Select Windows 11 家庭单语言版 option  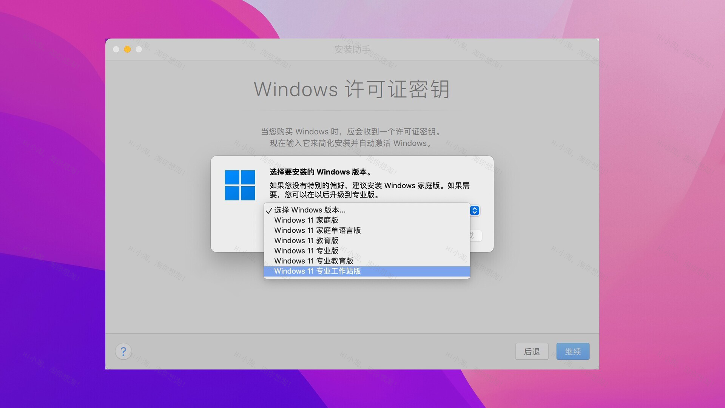click(317, 230)
